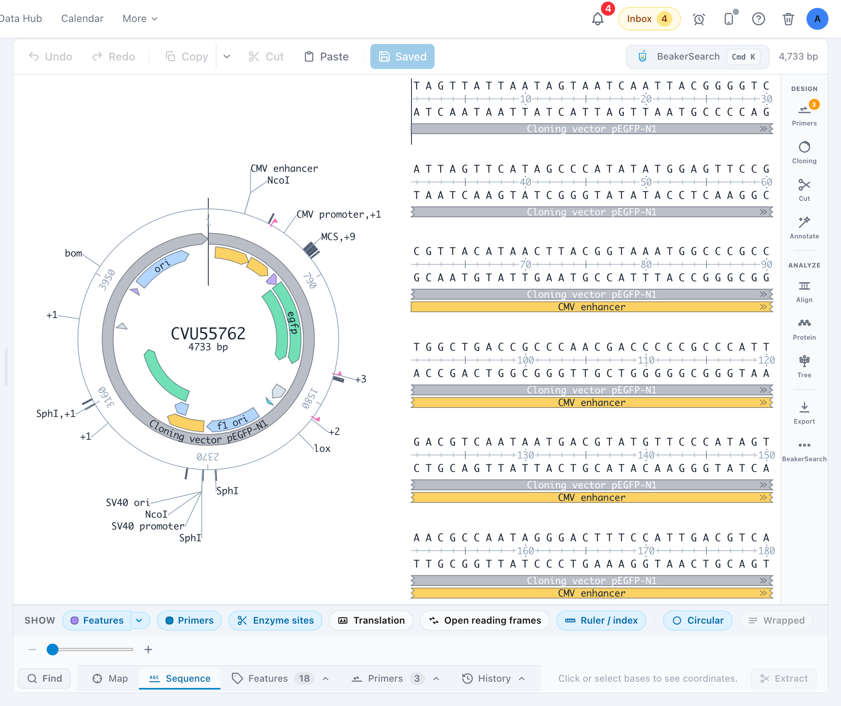Toggle Translation display

click(371, 620)
